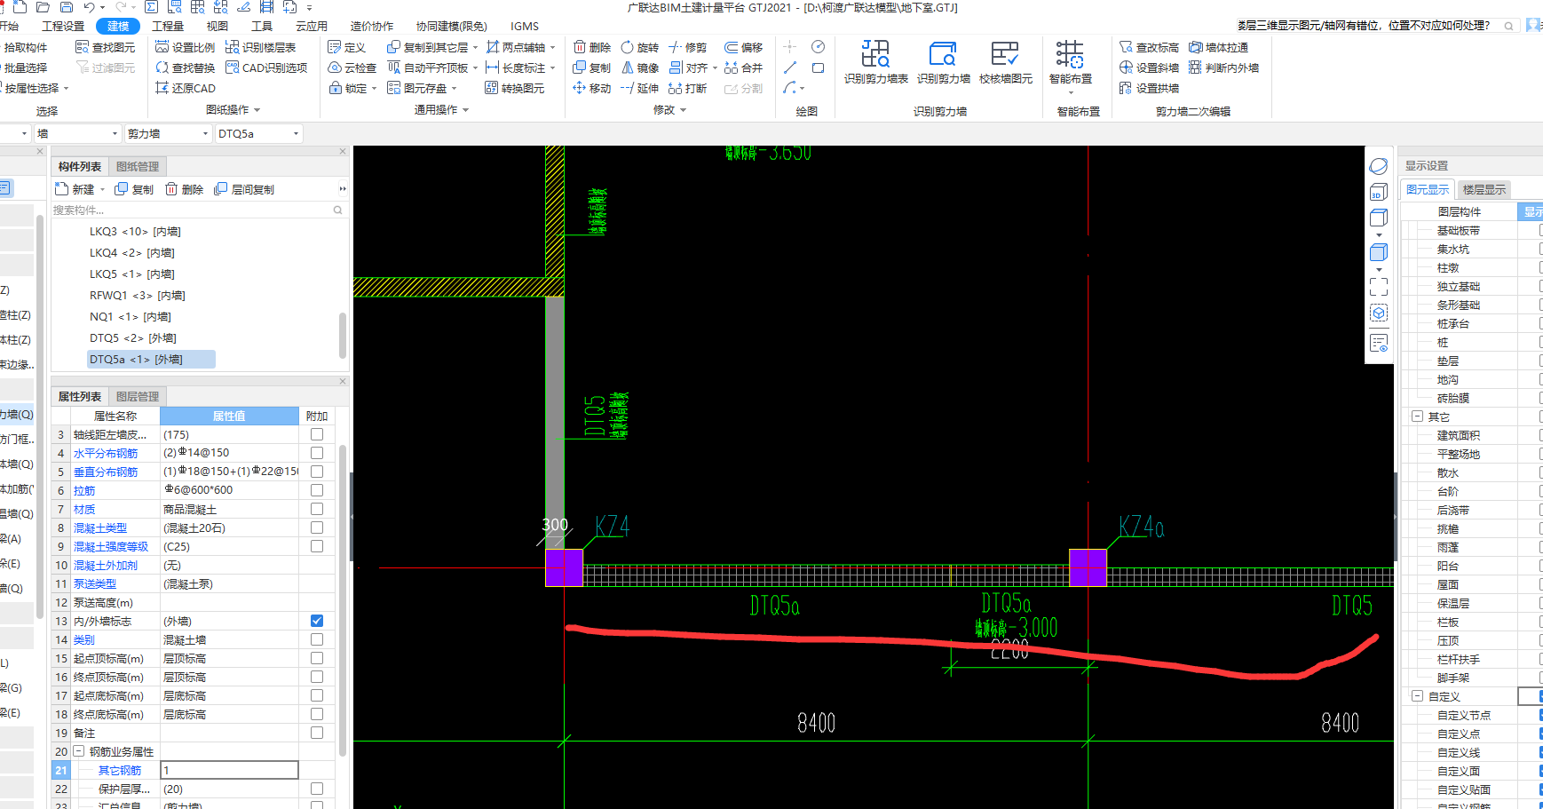Check the 水平分布钢筋 附加 checkbox

(317, 453)
